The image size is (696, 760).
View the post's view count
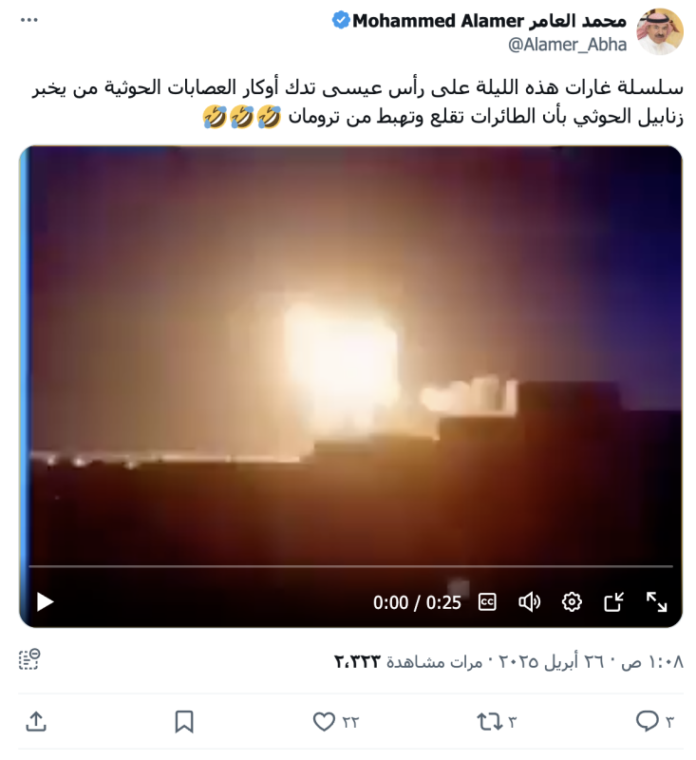click(408, 661)
